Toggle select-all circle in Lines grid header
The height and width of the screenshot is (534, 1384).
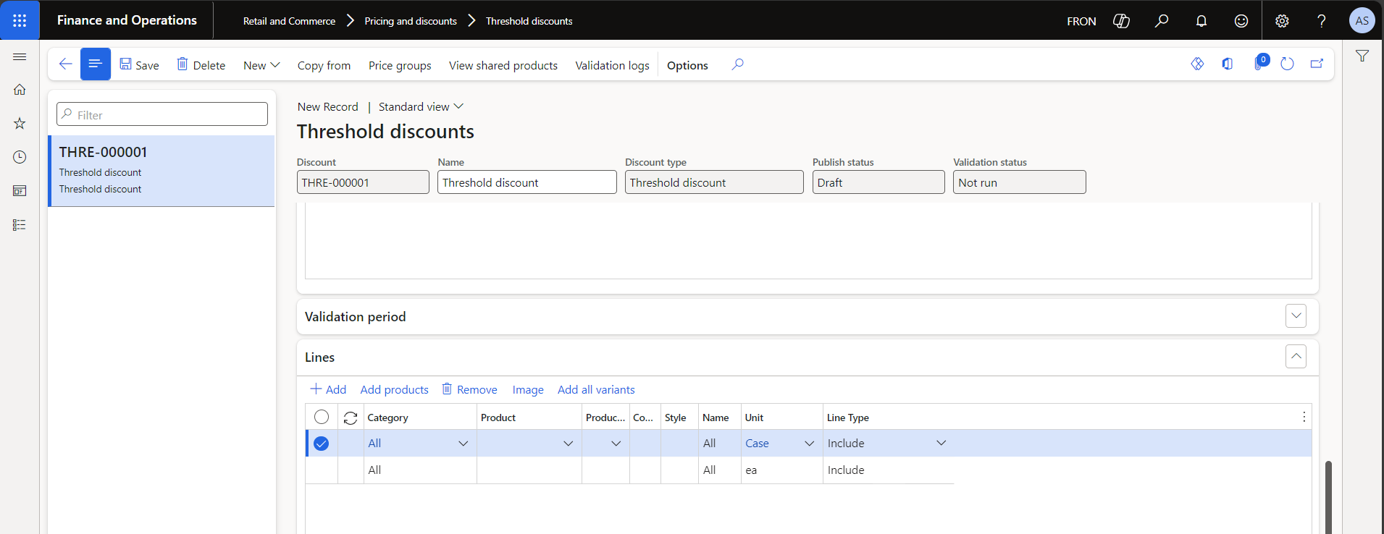pos(322,417)
